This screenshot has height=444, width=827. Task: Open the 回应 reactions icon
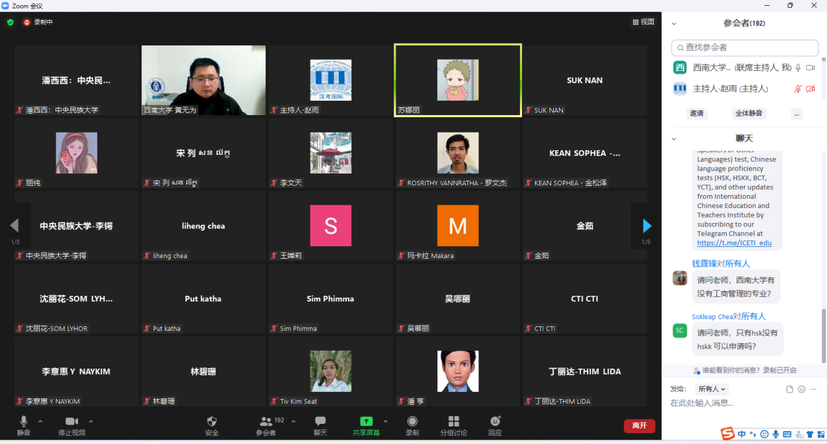495,422
